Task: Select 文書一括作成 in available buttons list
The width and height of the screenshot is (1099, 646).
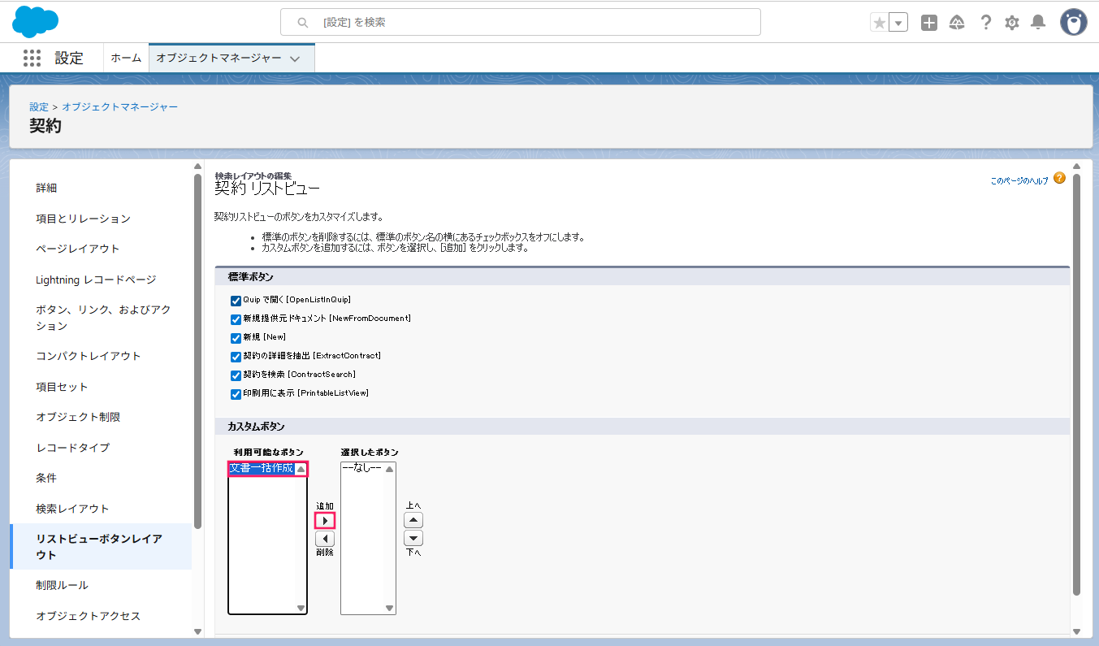Action: click(262, 468)
